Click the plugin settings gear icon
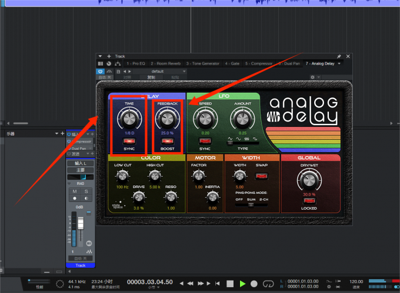Image resolution: width=400 pixels, height=293 pixels. (x=312, y=77)
